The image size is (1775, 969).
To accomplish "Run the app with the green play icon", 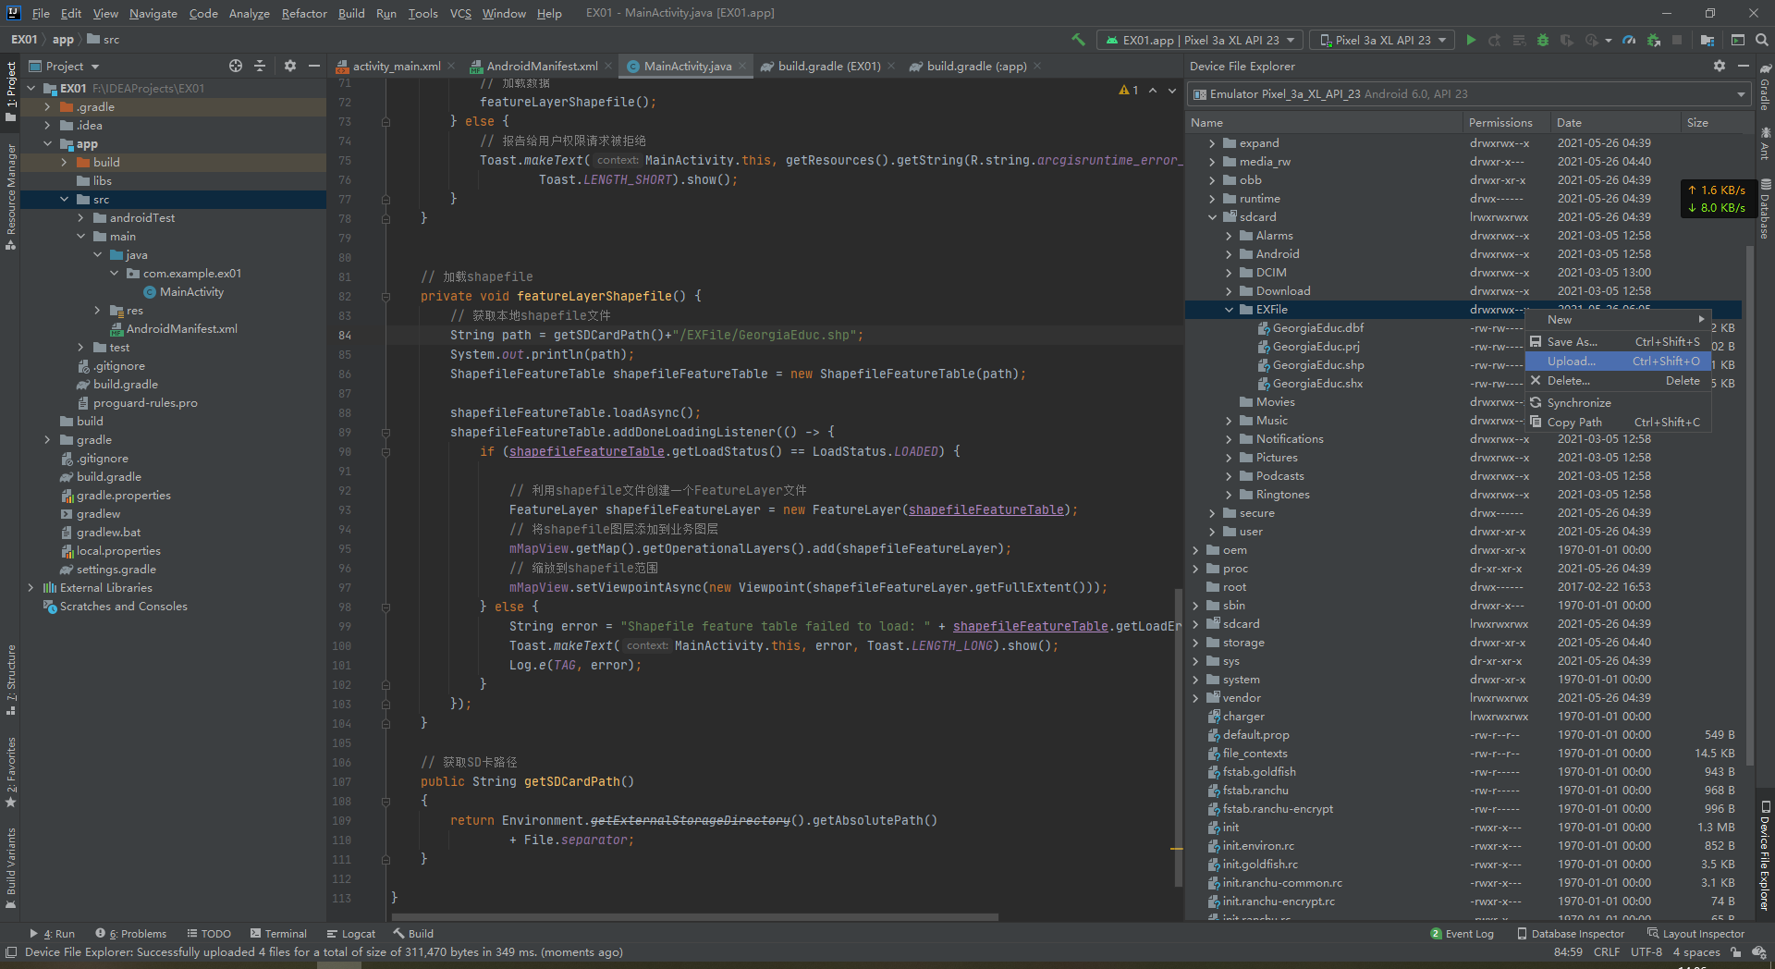I will click(x=1471, y=40).
